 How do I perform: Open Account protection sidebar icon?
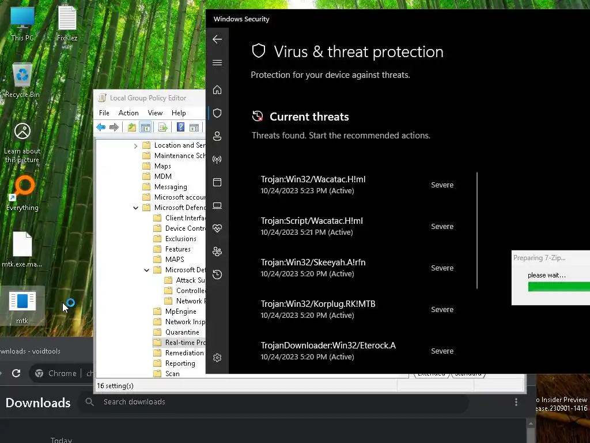(x=217, y=136)
